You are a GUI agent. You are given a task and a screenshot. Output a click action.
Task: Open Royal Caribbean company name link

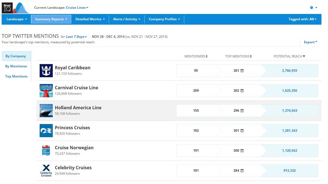72,68
